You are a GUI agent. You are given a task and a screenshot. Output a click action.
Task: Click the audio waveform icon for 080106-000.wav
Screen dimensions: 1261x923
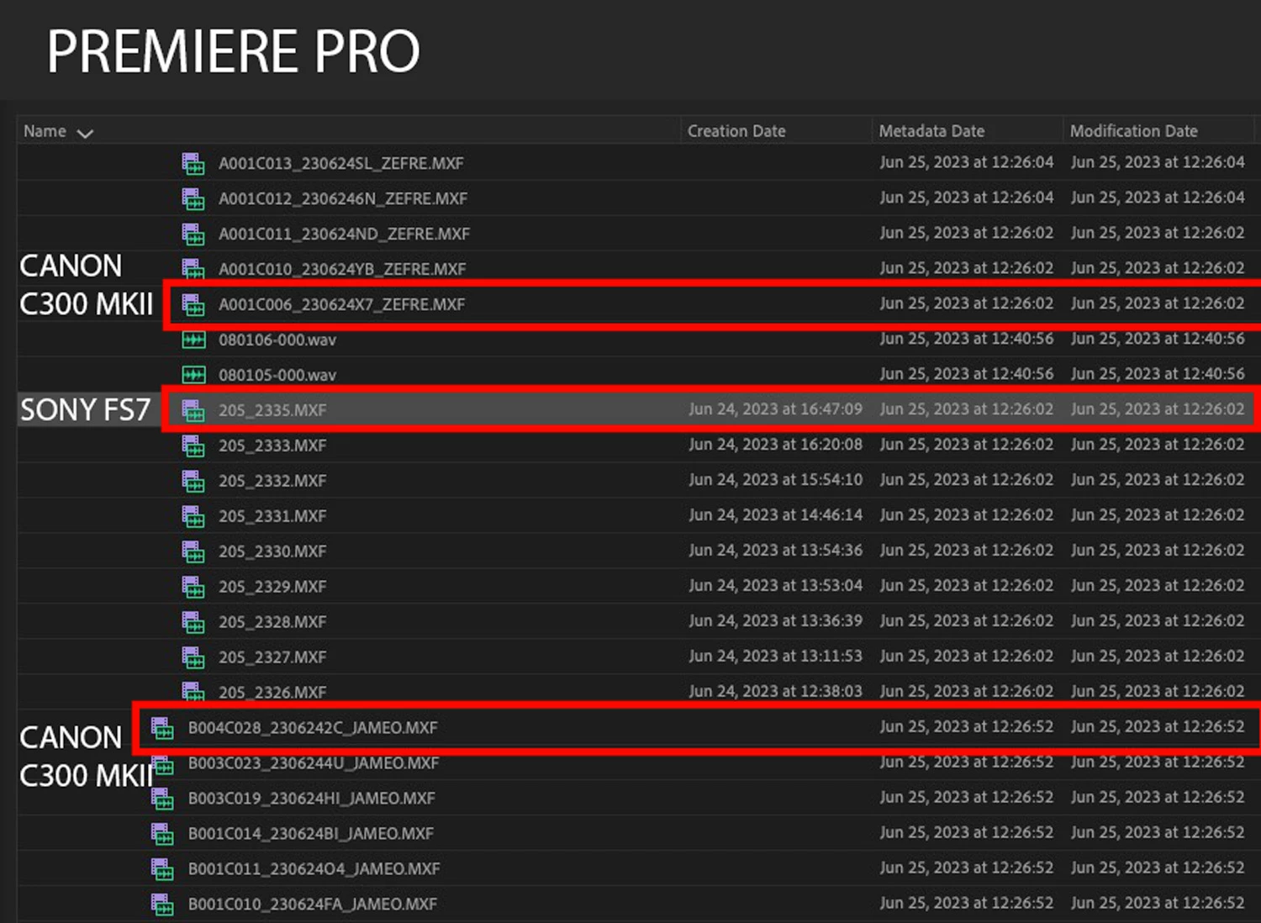tap(193, 340)
